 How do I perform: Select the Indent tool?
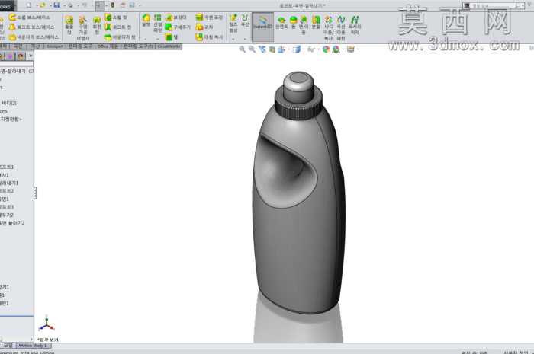pyautogui.click(x=281, y=22)
